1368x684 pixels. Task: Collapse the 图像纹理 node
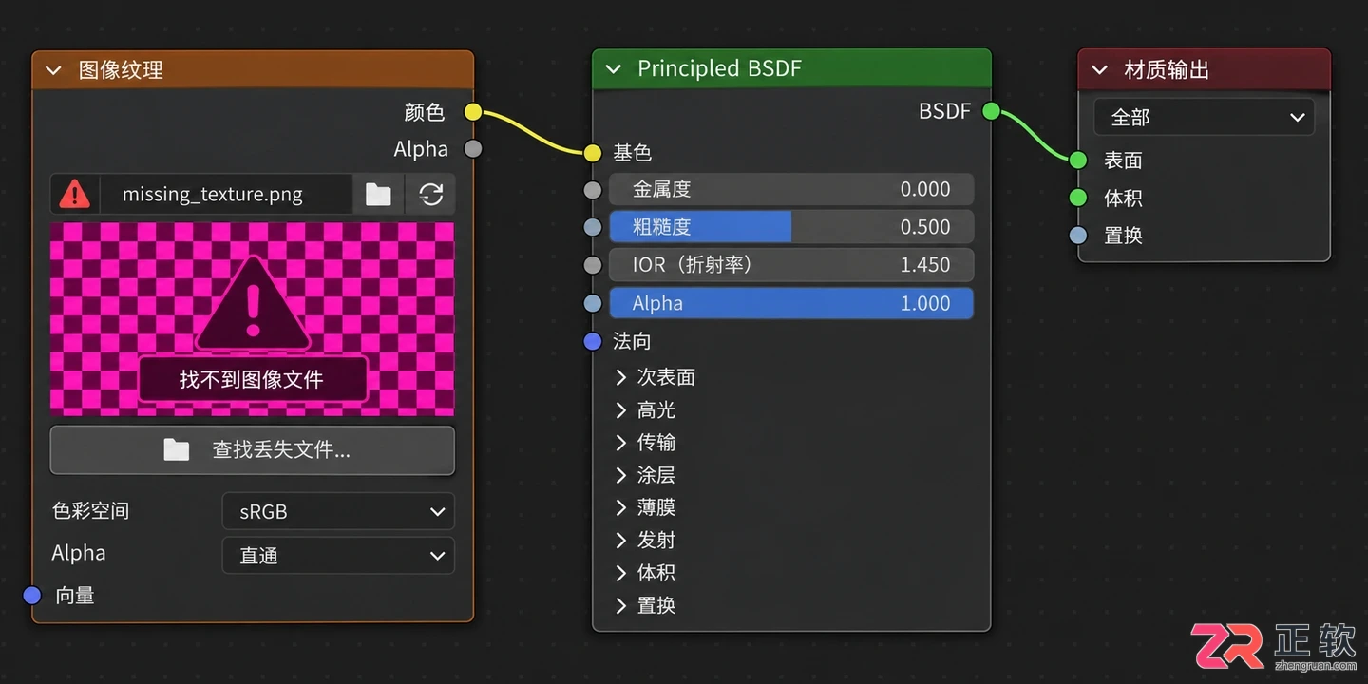click(53, 70)
